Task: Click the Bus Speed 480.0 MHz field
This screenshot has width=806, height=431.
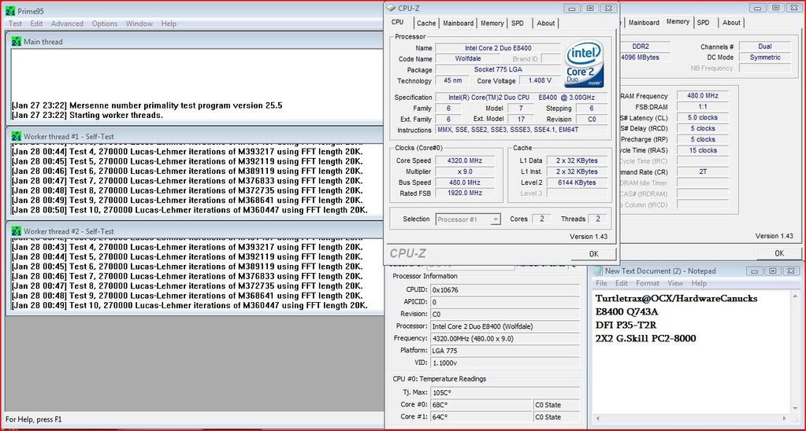Action: pos(465,182)
